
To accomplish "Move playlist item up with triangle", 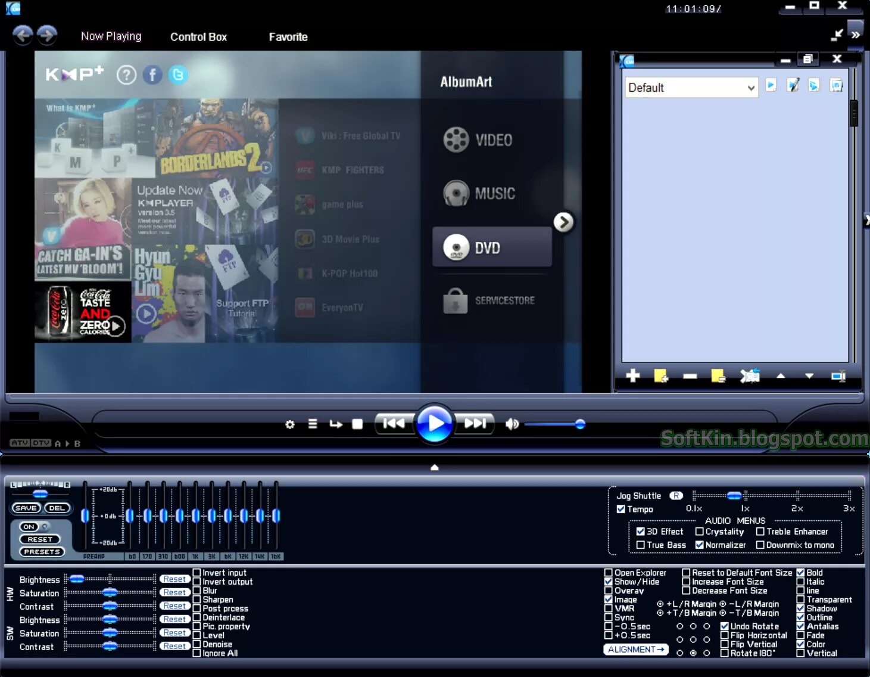I will click(x=781, y=376).
